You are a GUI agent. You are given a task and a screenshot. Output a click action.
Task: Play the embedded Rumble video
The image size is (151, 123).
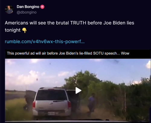pyautogui.click(x=78, y=91)
